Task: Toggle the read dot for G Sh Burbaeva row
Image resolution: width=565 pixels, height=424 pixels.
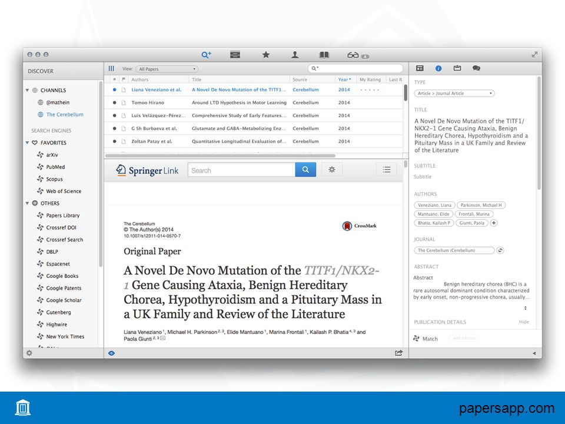Action: [x=114, y=128]
